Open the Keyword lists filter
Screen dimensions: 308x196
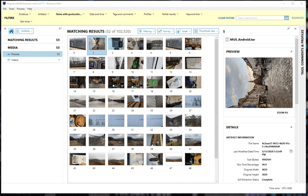194,14
